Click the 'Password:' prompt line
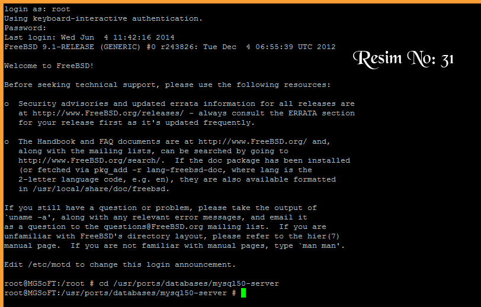The height and width of the screenshot is (307, 481). point(25,28)
